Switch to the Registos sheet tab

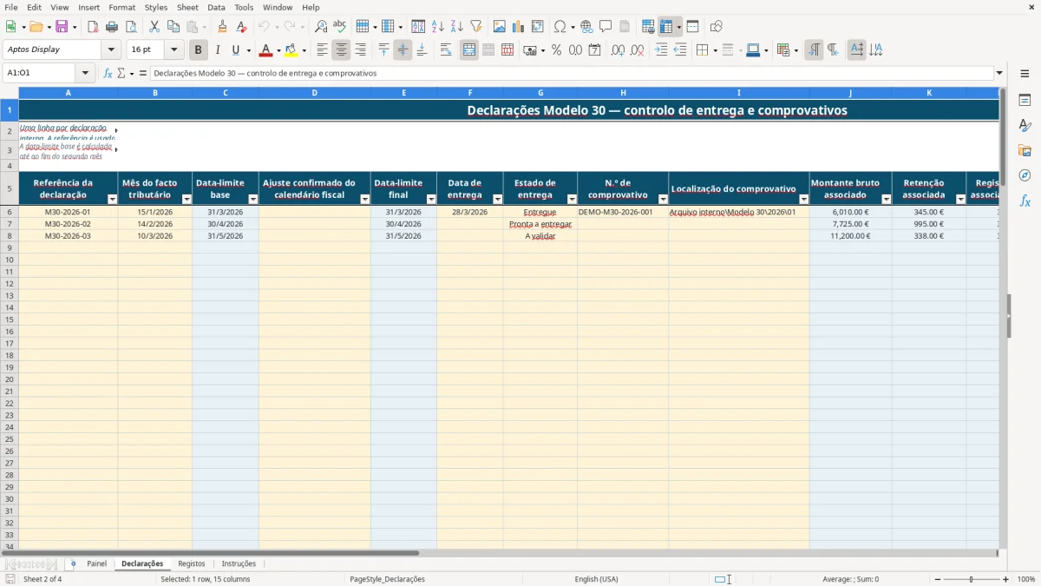192,564
